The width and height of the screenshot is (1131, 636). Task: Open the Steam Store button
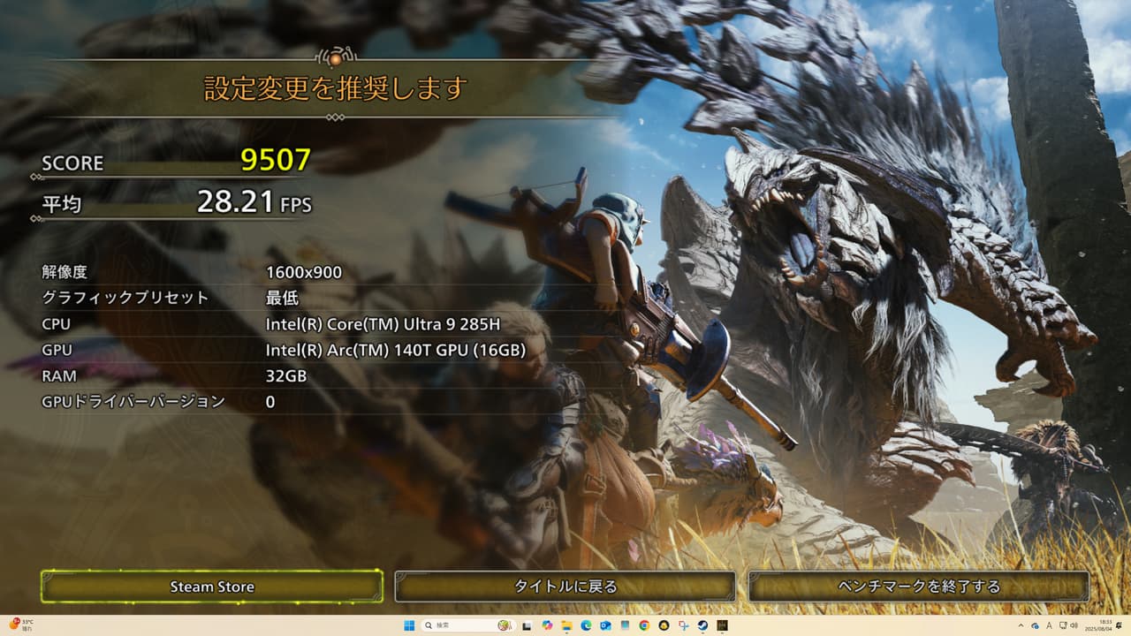tap(212, 587)
